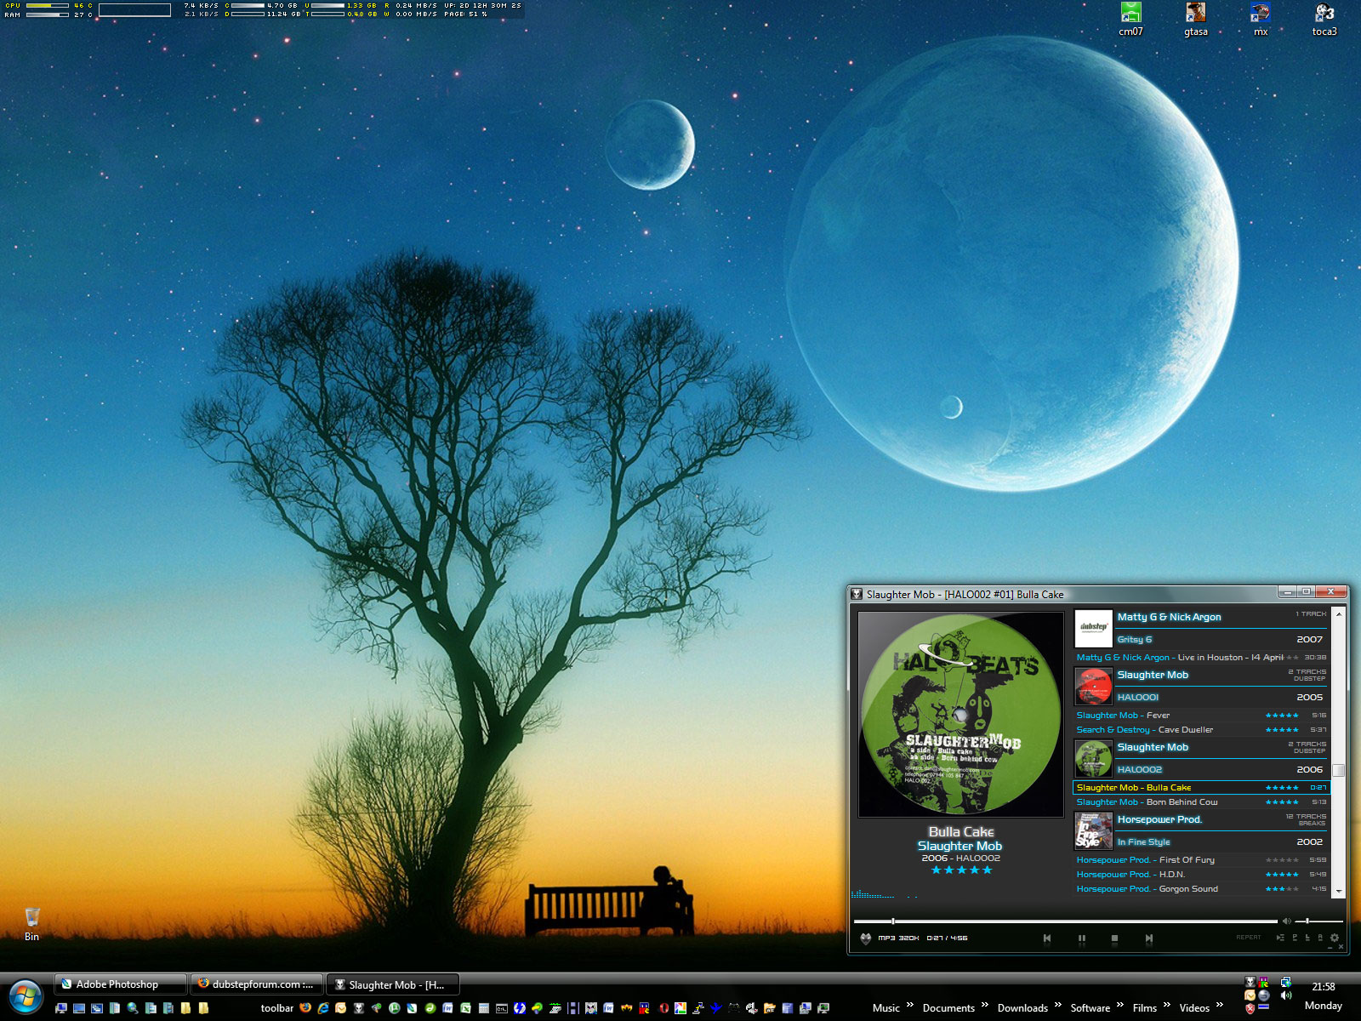Go back to the previous track

(1047, 938)
